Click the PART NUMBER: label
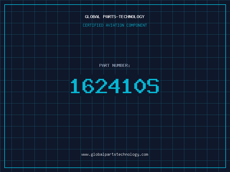The image size is (230, 172). 115,65
